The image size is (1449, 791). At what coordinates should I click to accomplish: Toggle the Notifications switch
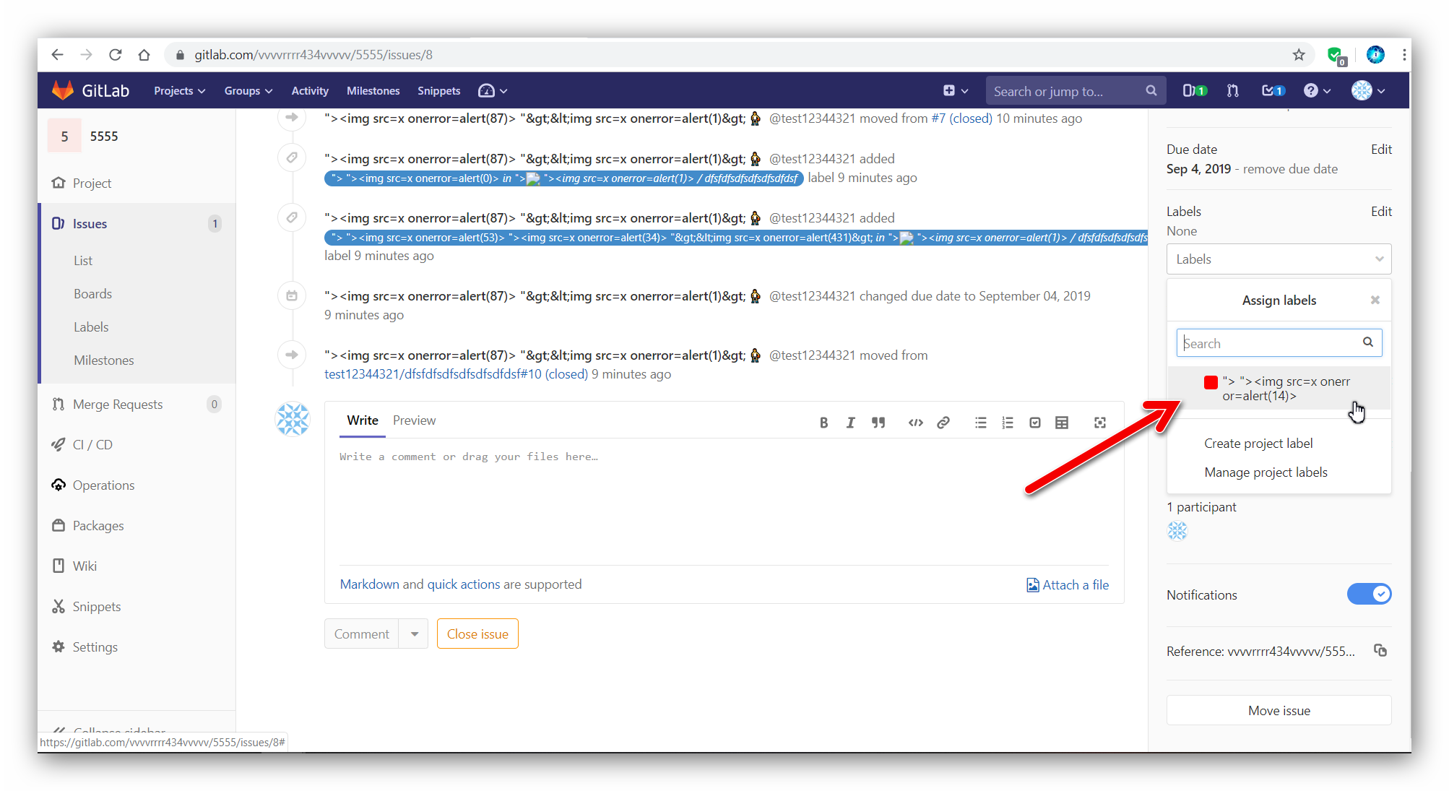pyautogui.click(x=1369, y=594)
